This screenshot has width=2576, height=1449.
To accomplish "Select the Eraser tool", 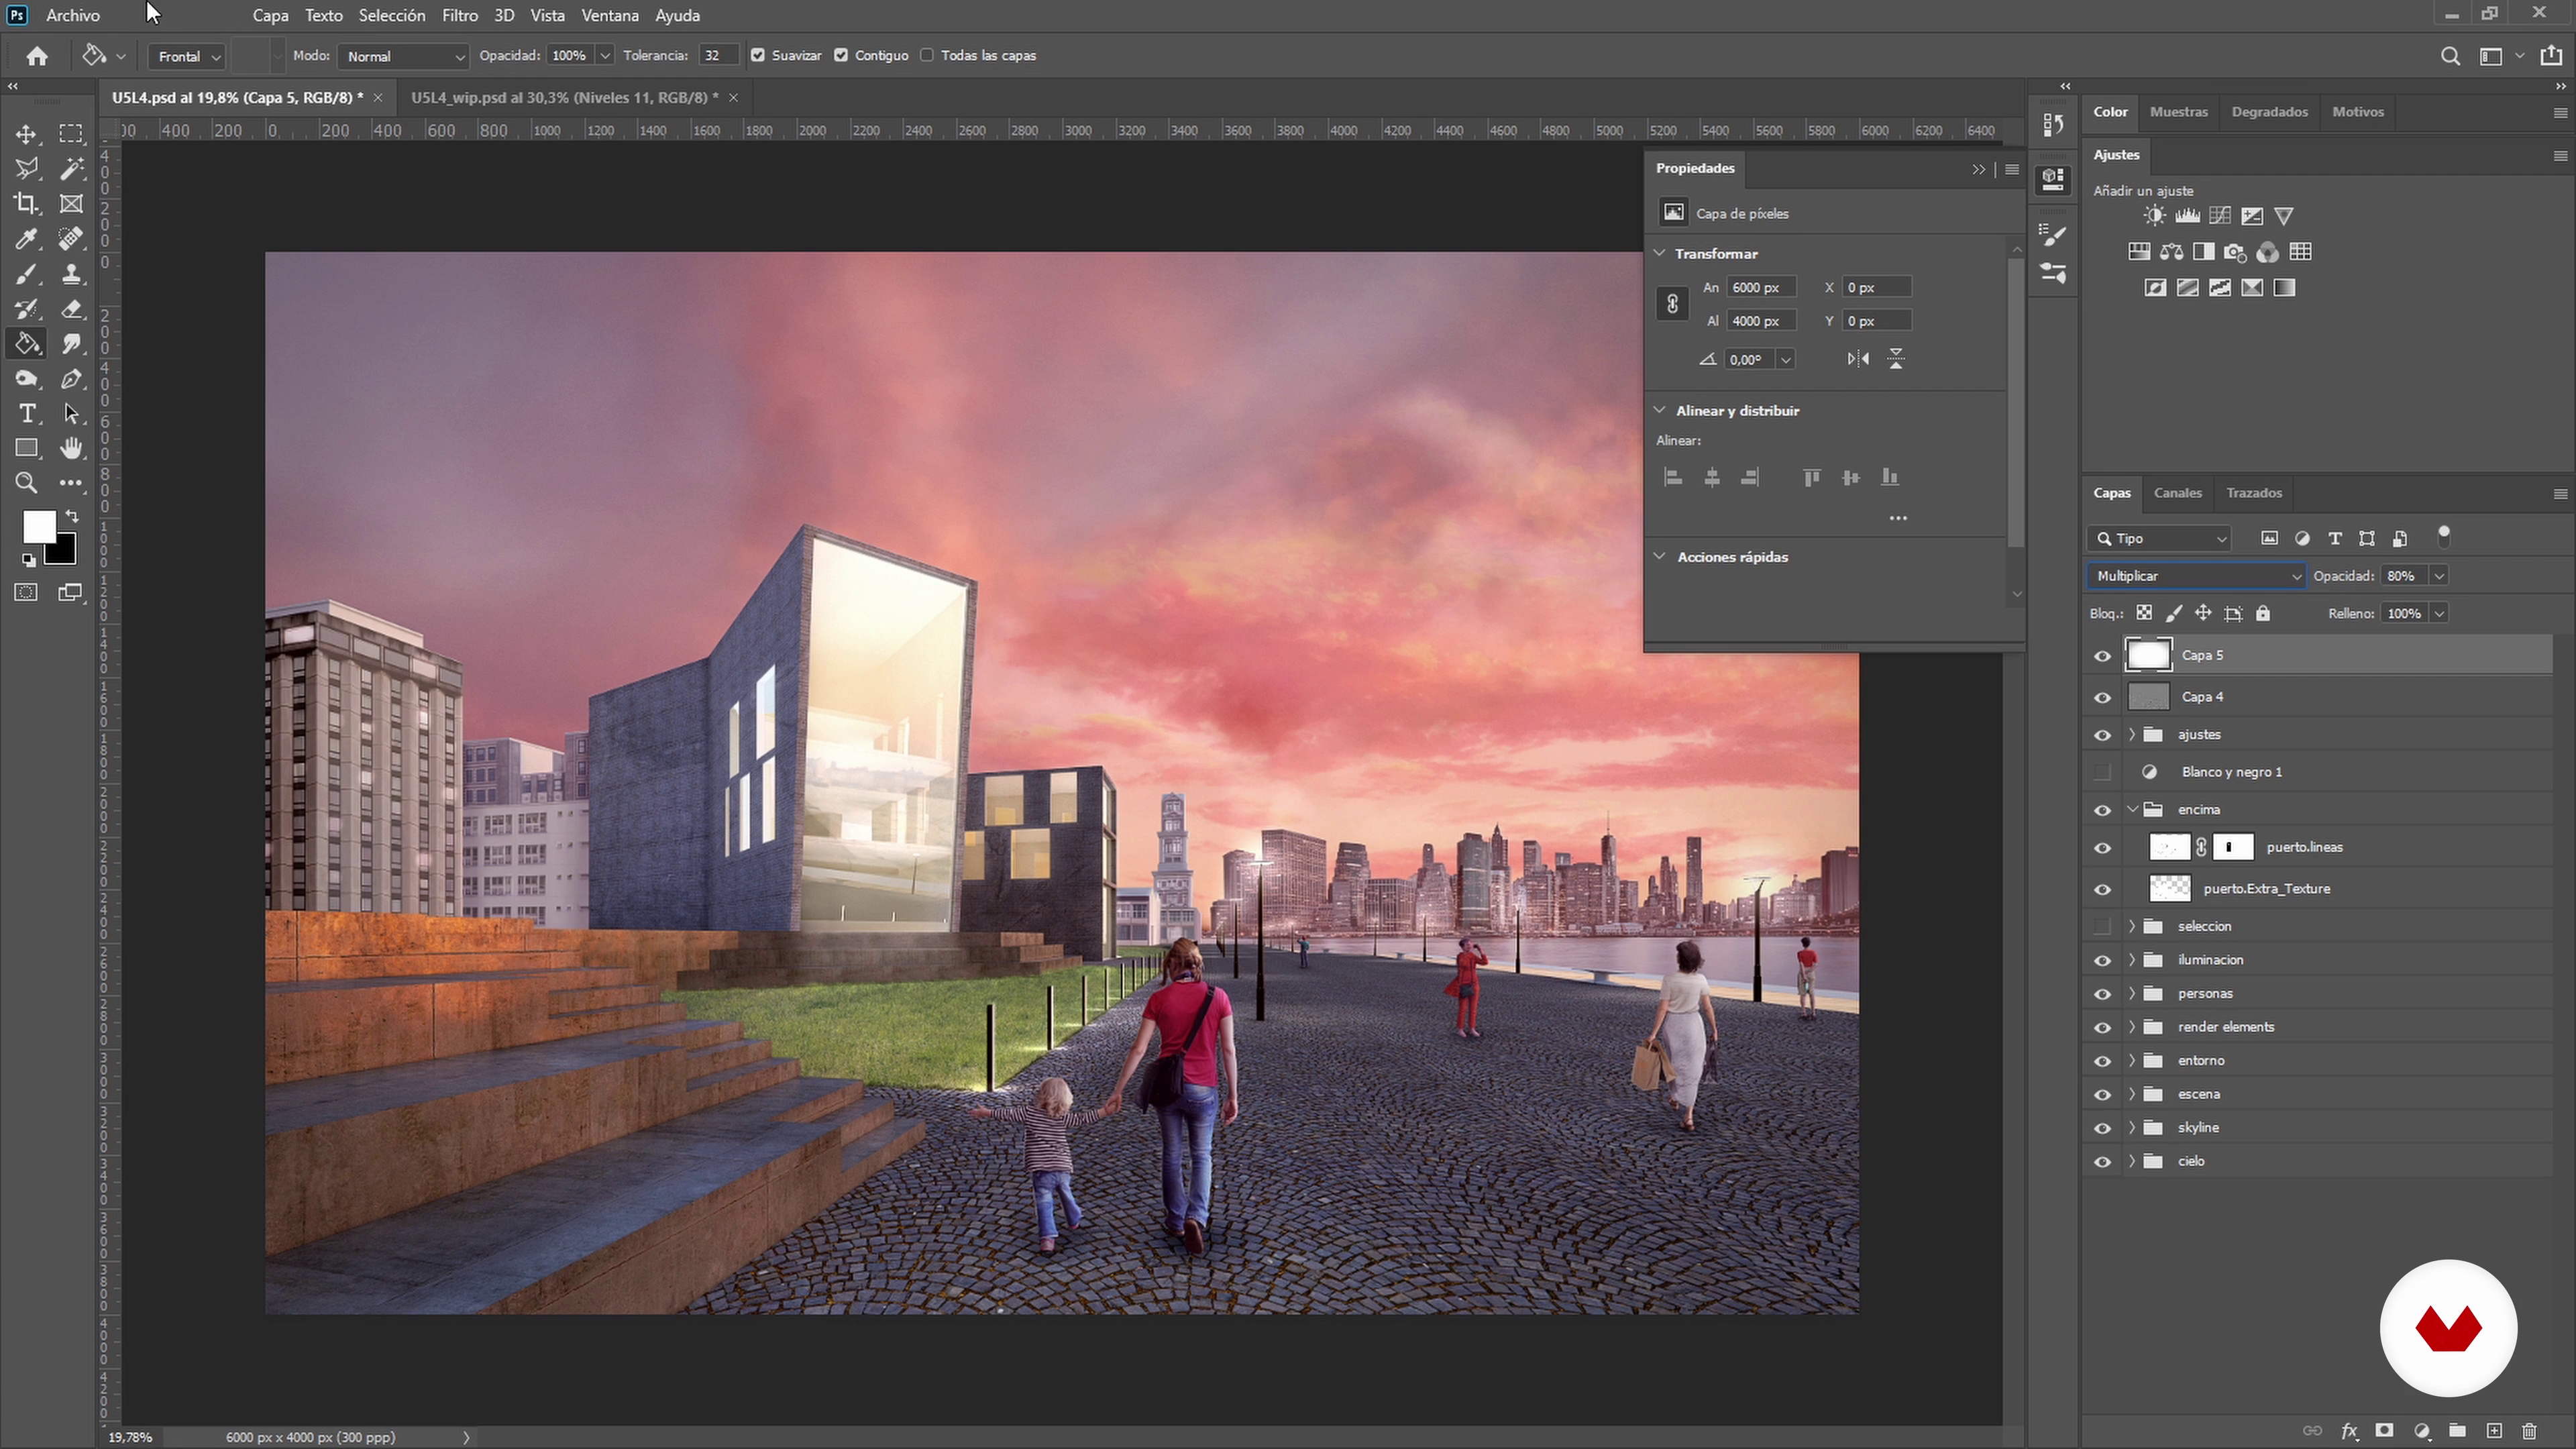I will click(70, 309).
